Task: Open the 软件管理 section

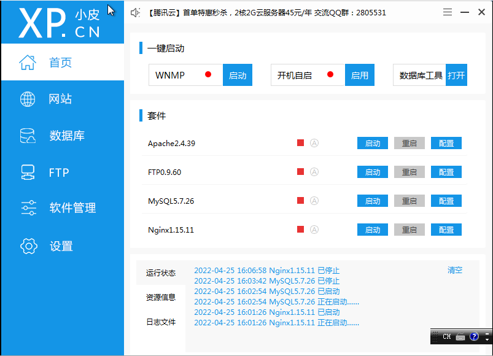Action: (63, 207)
